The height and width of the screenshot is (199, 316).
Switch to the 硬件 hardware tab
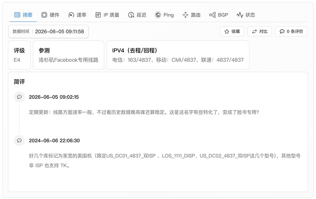(50, 15)
